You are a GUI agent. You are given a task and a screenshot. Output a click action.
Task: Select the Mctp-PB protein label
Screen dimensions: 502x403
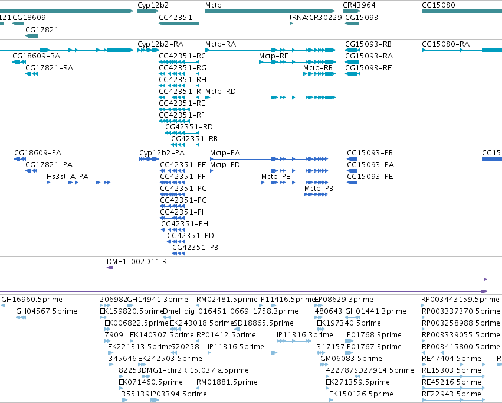tap(319, 188)
